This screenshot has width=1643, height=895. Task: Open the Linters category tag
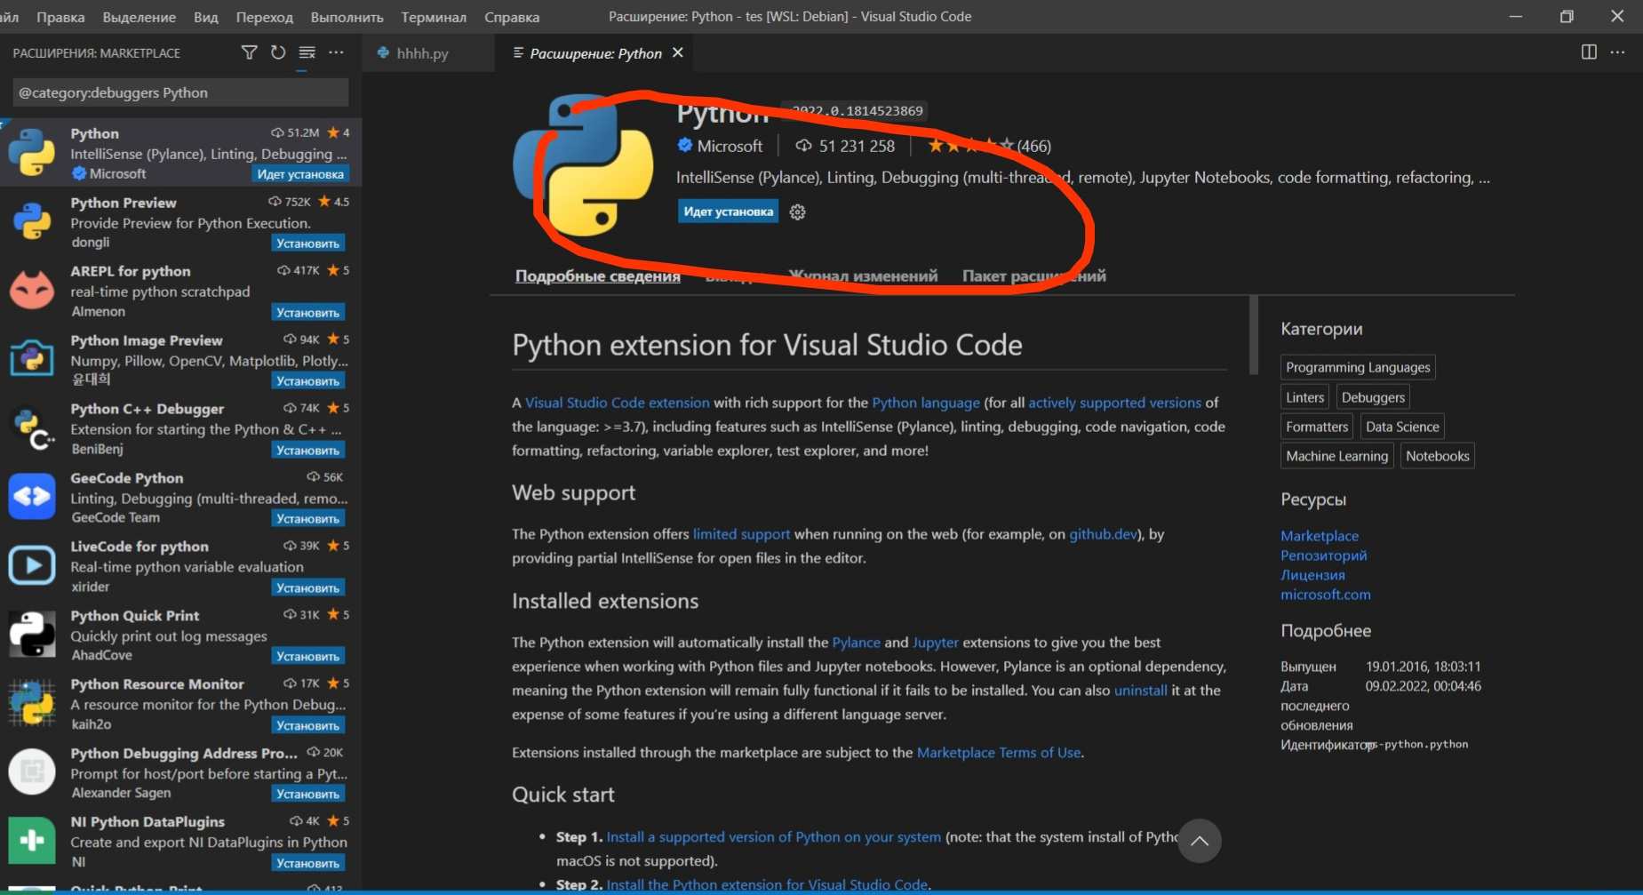[x=1304, y=397]
